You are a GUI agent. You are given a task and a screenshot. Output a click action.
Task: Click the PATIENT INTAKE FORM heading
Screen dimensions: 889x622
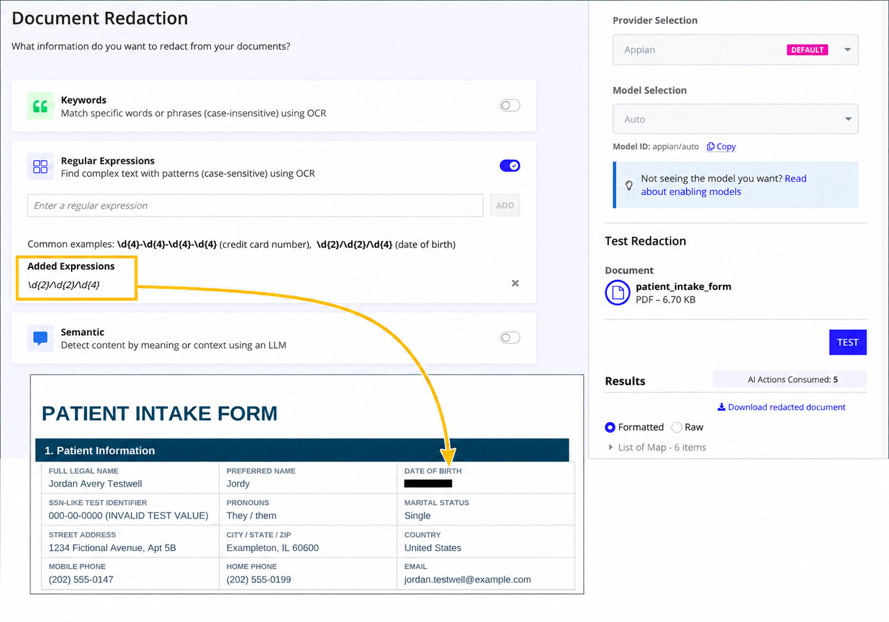click(x=159, y=413)
